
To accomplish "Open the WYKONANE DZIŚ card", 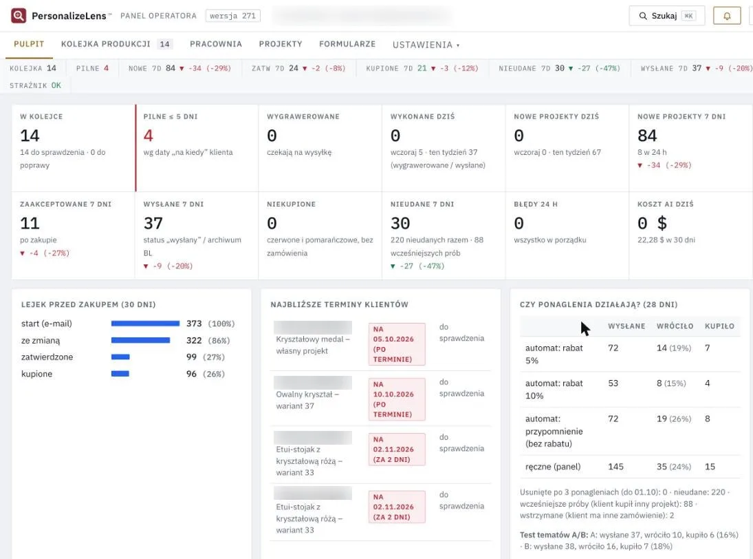I will [444, 147].
